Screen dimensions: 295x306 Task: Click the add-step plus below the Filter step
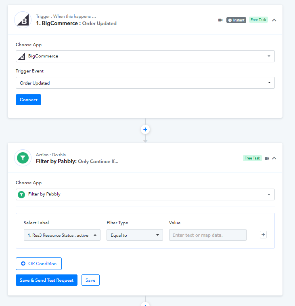coord(145,304)
